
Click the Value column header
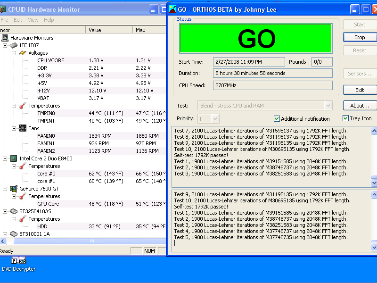pyautogui.click(x=109, y=30)
